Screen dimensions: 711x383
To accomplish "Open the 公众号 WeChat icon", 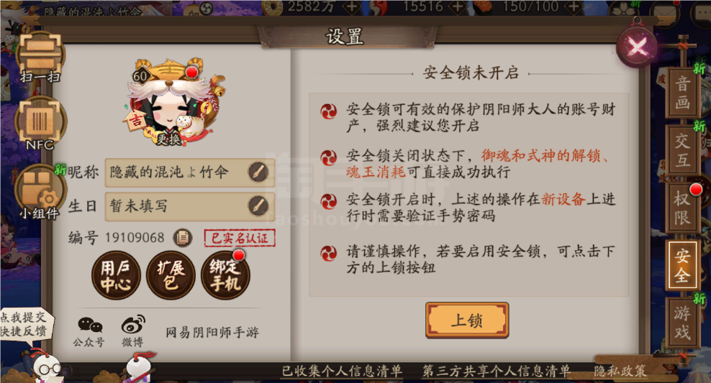I will 89,332.
